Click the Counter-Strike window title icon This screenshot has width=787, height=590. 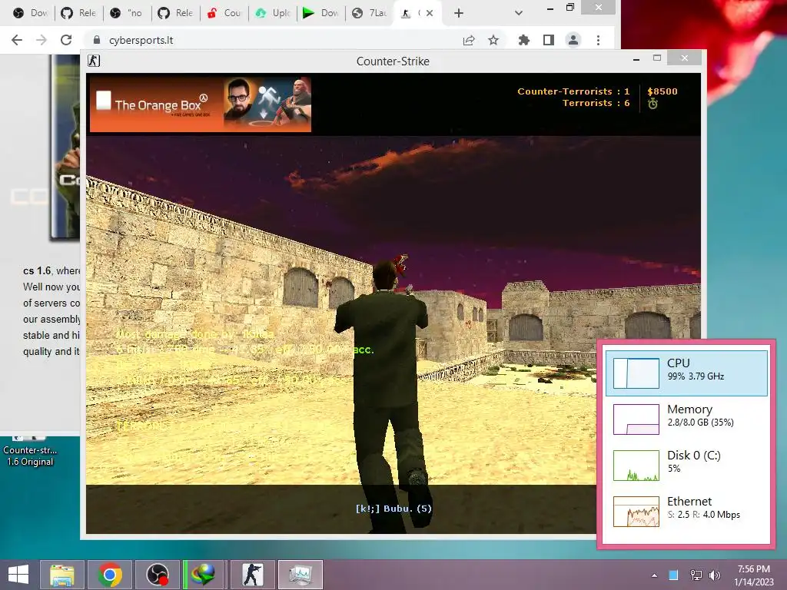click(94, 61)
